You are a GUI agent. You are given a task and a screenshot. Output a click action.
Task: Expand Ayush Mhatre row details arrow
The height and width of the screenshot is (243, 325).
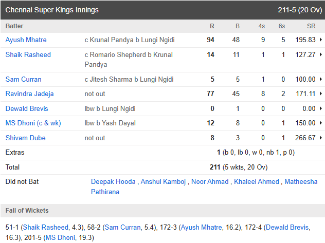click(321, 40)
